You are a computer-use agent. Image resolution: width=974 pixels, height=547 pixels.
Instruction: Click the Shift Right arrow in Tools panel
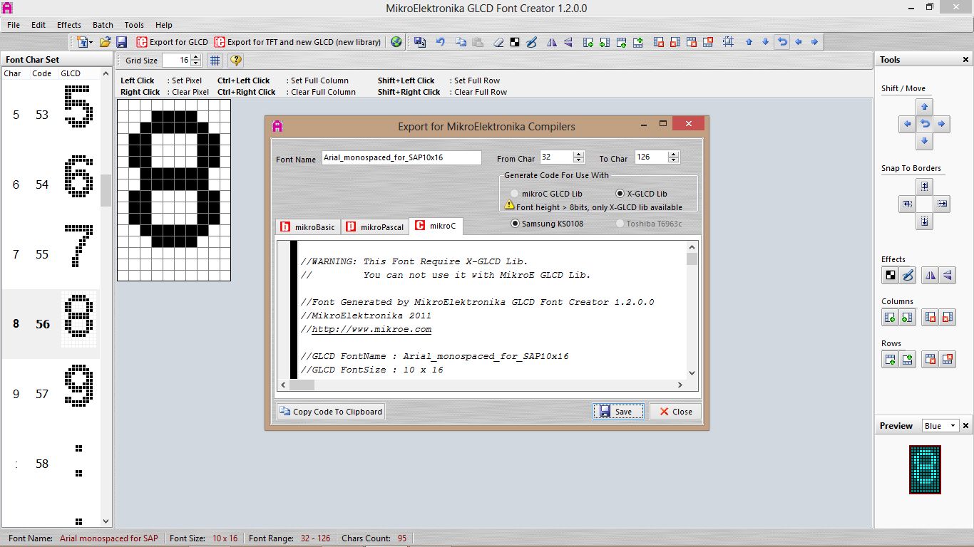pyautogui.click(x=942, y=124)
